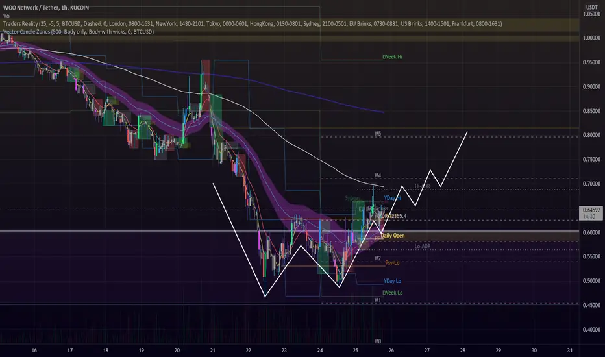
Task: Click date 20 on the time axis
Action: click(177, 351)
